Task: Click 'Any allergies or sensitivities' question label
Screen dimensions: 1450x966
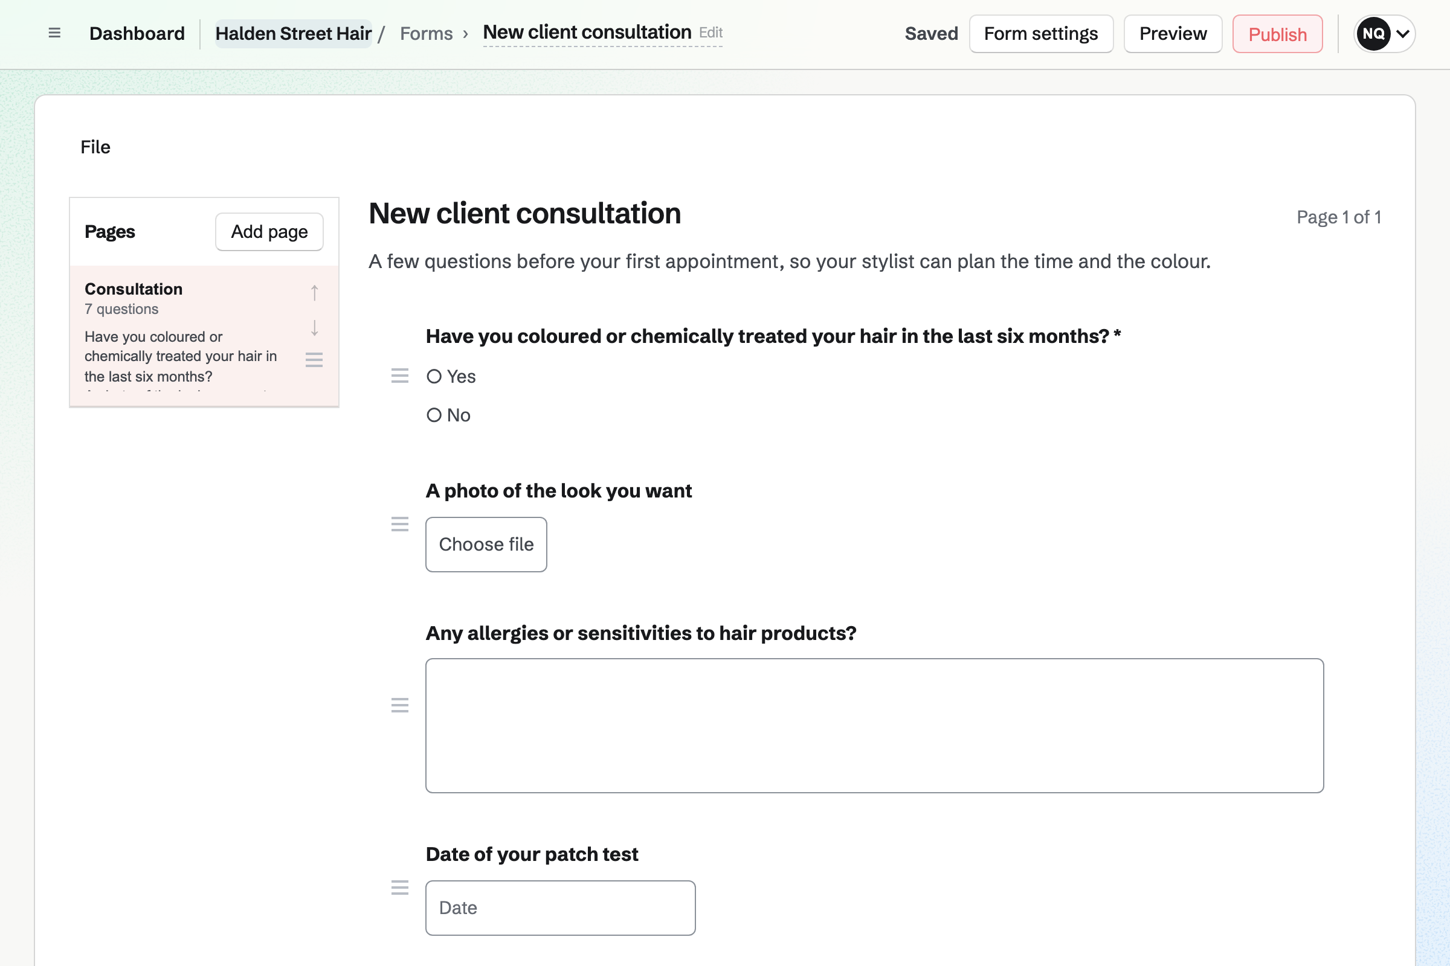Action: 641,633
